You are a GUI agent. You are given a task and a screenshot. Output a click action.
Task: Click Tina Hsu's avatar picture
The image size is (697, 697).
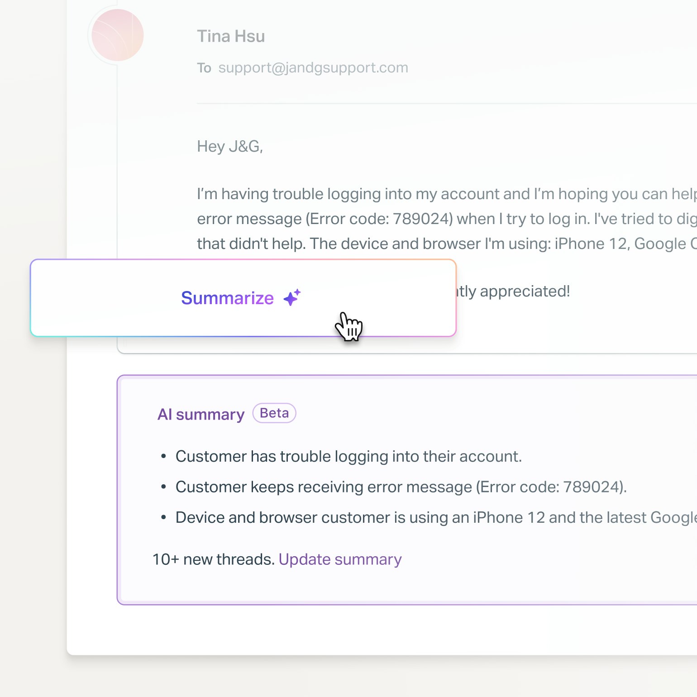pyautogui.click(x=118, y=35)
